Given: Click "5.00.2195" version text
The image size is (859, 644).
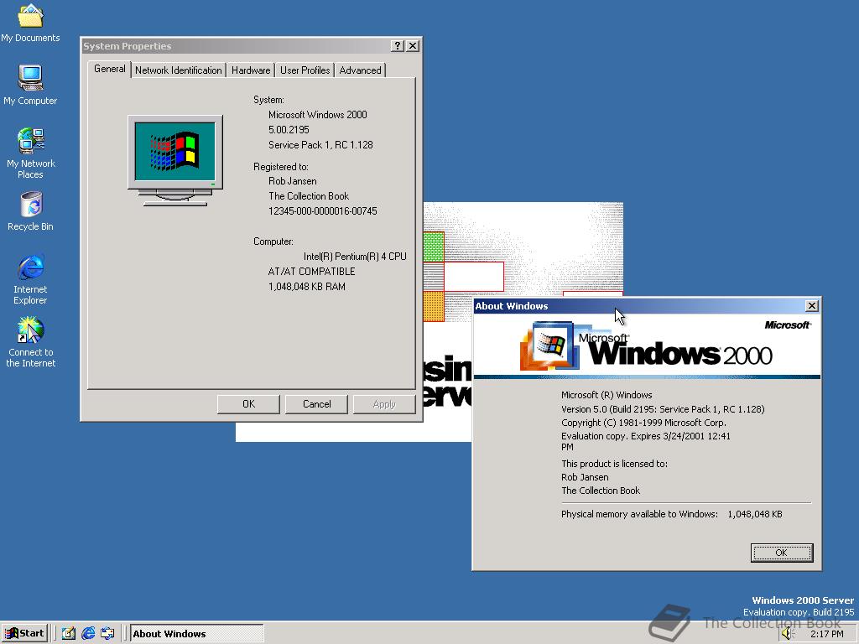Looking at the screenshot, I should click(289, 130).
